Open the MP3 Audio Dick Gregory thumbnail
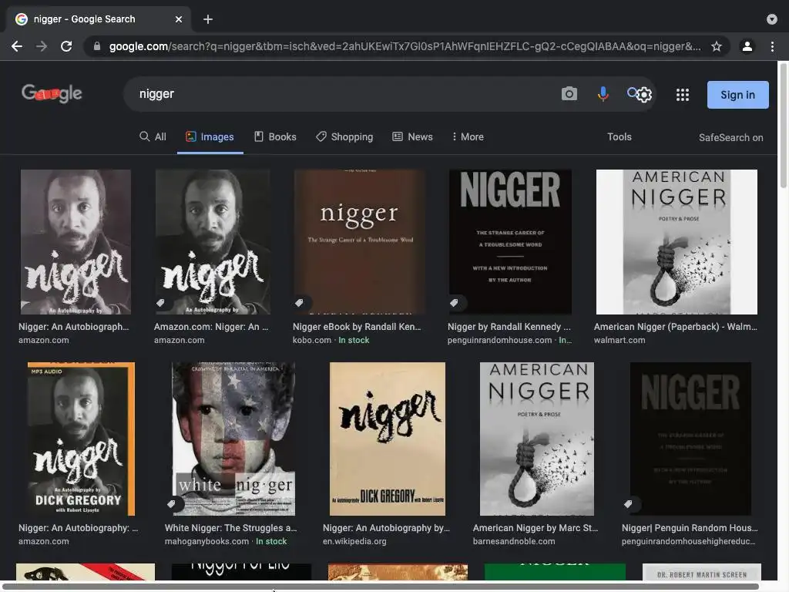This screenshot has height=592, width=789. coord(81,439)
